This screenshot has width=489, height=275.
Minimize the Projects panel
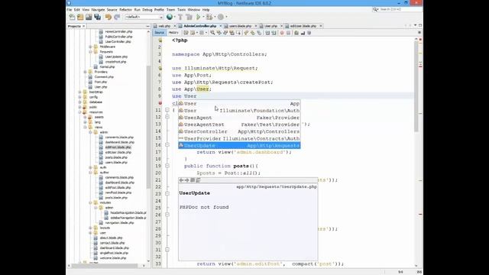tap(147, 26)
